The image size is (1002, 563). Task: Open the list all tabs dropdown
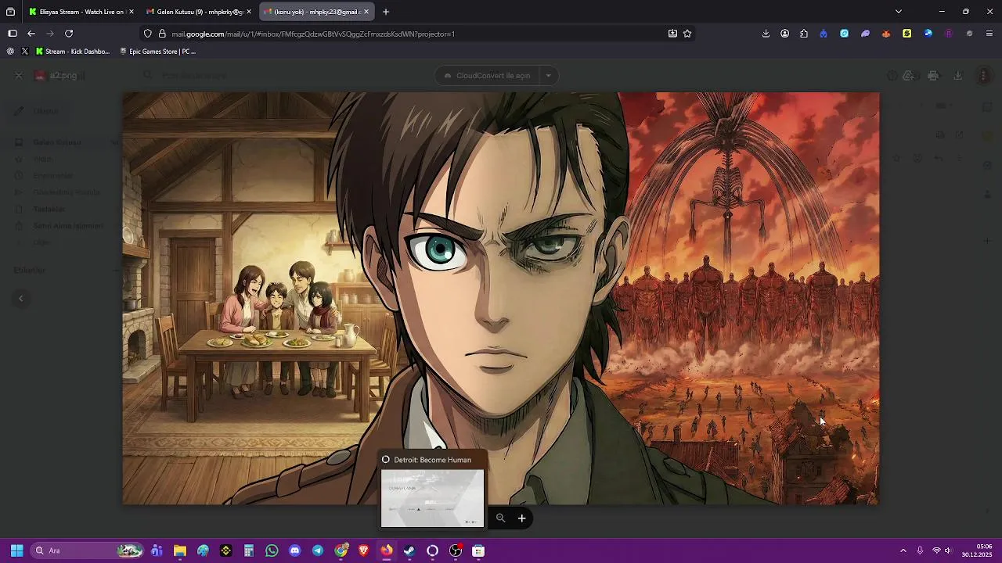coord(899,12)
